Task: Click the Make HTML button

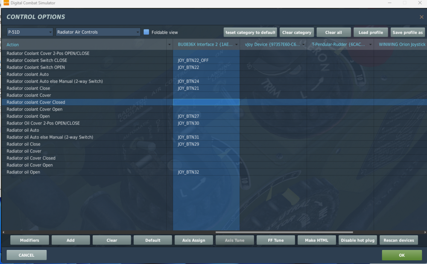Action: click(x=317, y=241)
